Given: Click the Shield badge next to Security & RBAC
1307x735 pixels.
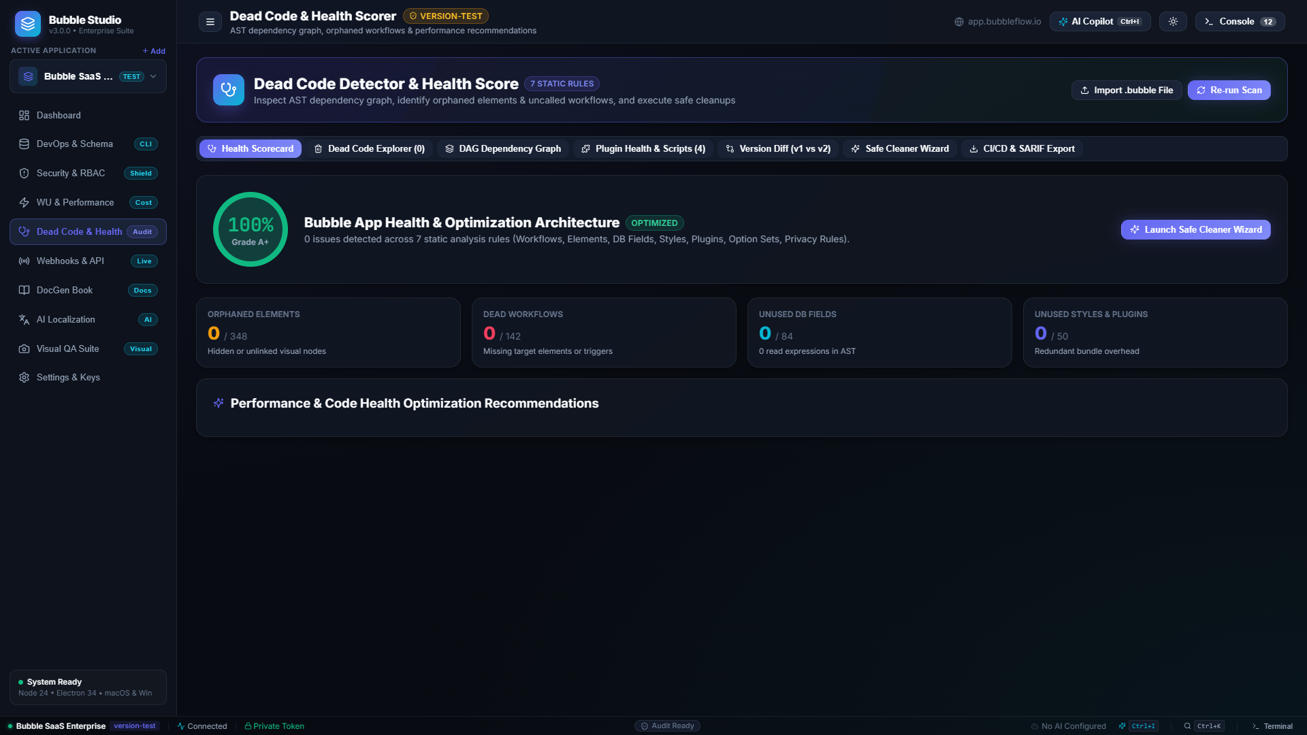Looking at the screenshot, I should (x=141, y=174).
